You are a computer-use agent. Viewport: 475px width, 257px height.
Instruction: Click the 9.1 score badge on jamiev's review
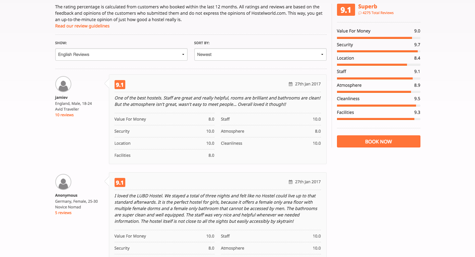120,85
